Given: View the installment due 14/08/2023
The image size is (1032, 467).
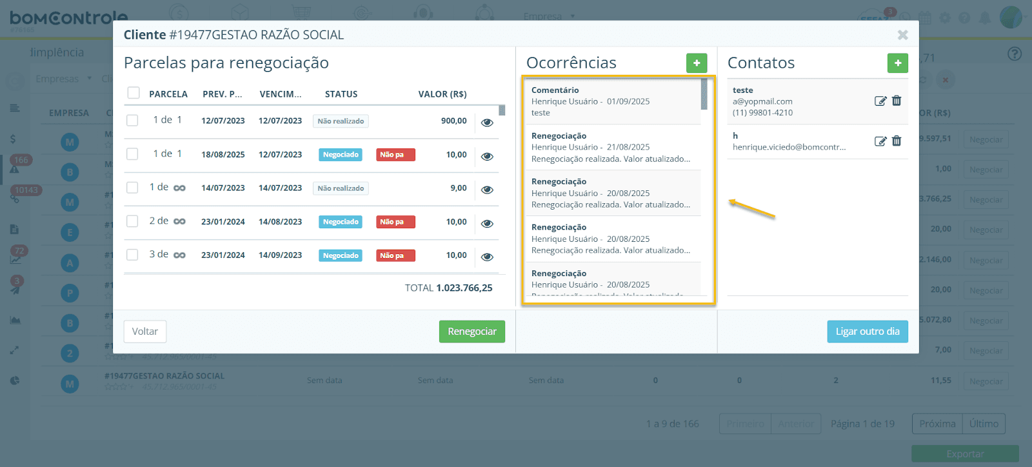Looking at the screenshot, I should coord(487,223).
